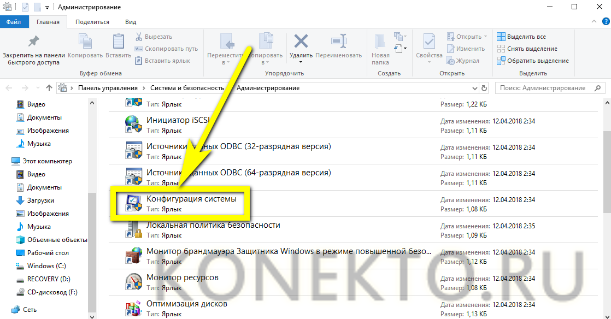Click Выделить все in ribbon
The width and height of the screenshot is (611, 319).
[521, 37]
